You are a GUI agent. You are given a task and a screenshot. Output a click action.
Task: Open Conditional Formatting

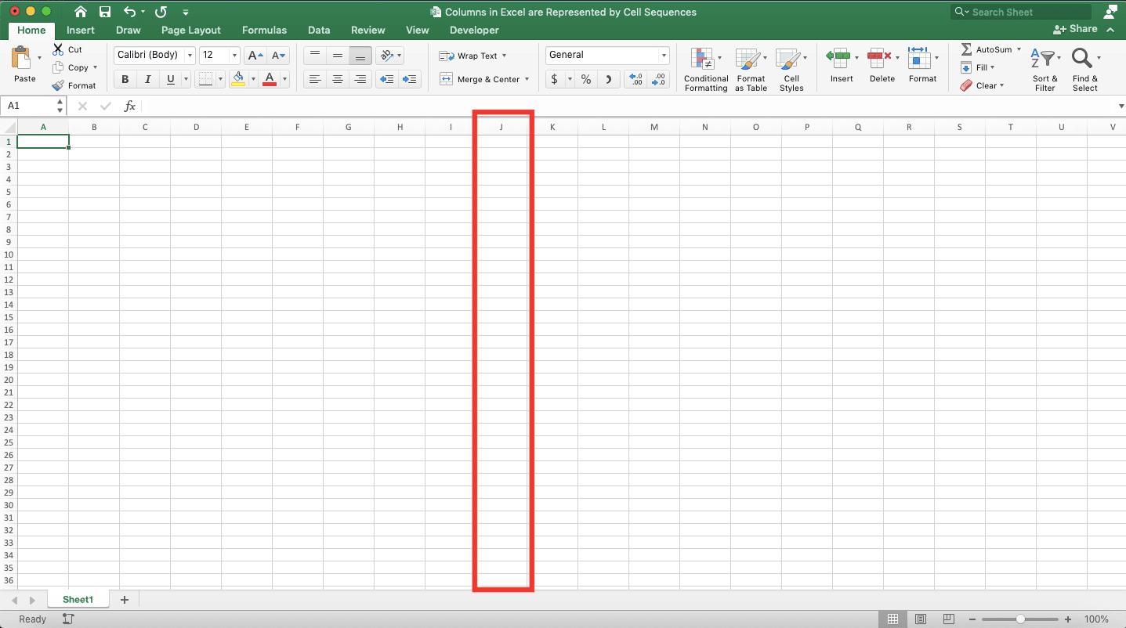[705, 70]
